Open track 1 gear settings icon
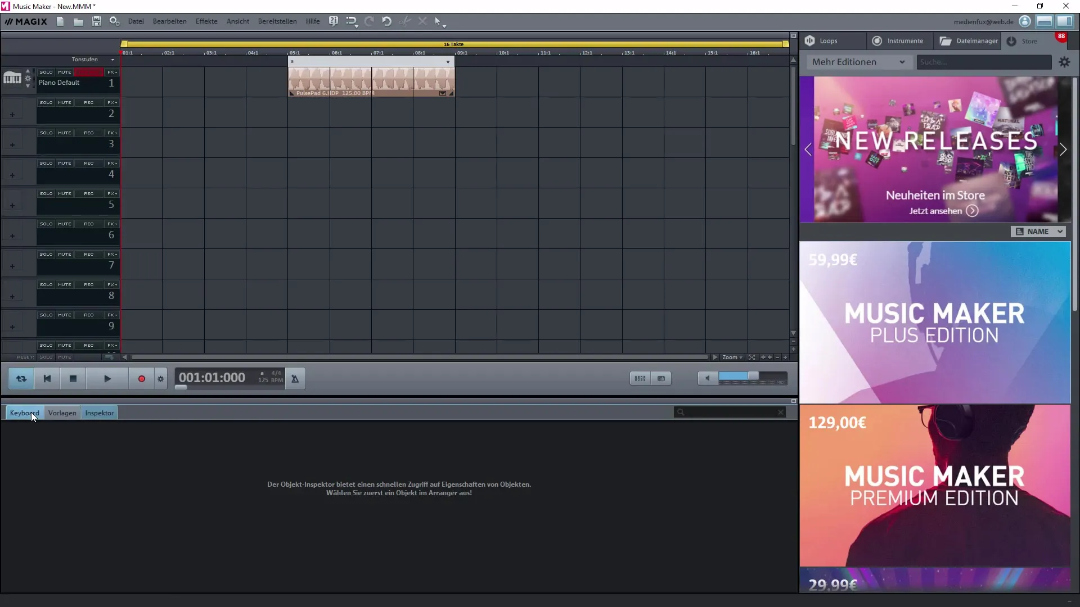The width and height of the screenshot is (1080, 607). pos(28,79)
